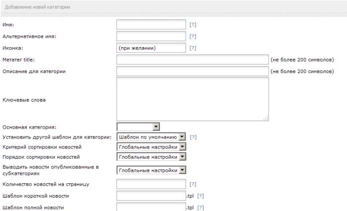Open Порядок сортировки новостей dropdown
Screen dimensions: 347x211
pos(151,157)
